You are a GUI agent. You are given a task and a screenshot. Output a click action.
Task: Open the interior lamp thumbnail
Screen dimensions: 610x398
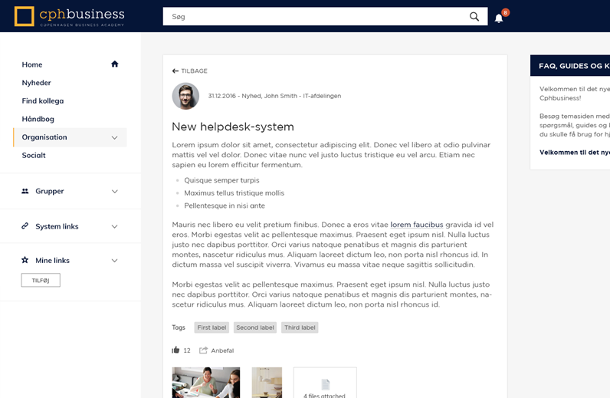tap(267, 383)
